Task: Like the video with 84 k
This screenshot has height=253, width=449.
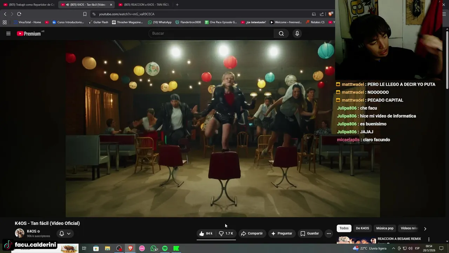Action: pyautogui.click(x=206, y=233)
